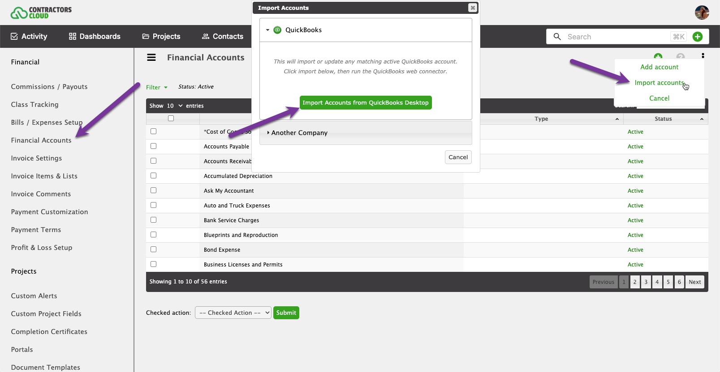Click the Contacts people icon
Viewport: 720px width, 372px height.
click(206, 36)
